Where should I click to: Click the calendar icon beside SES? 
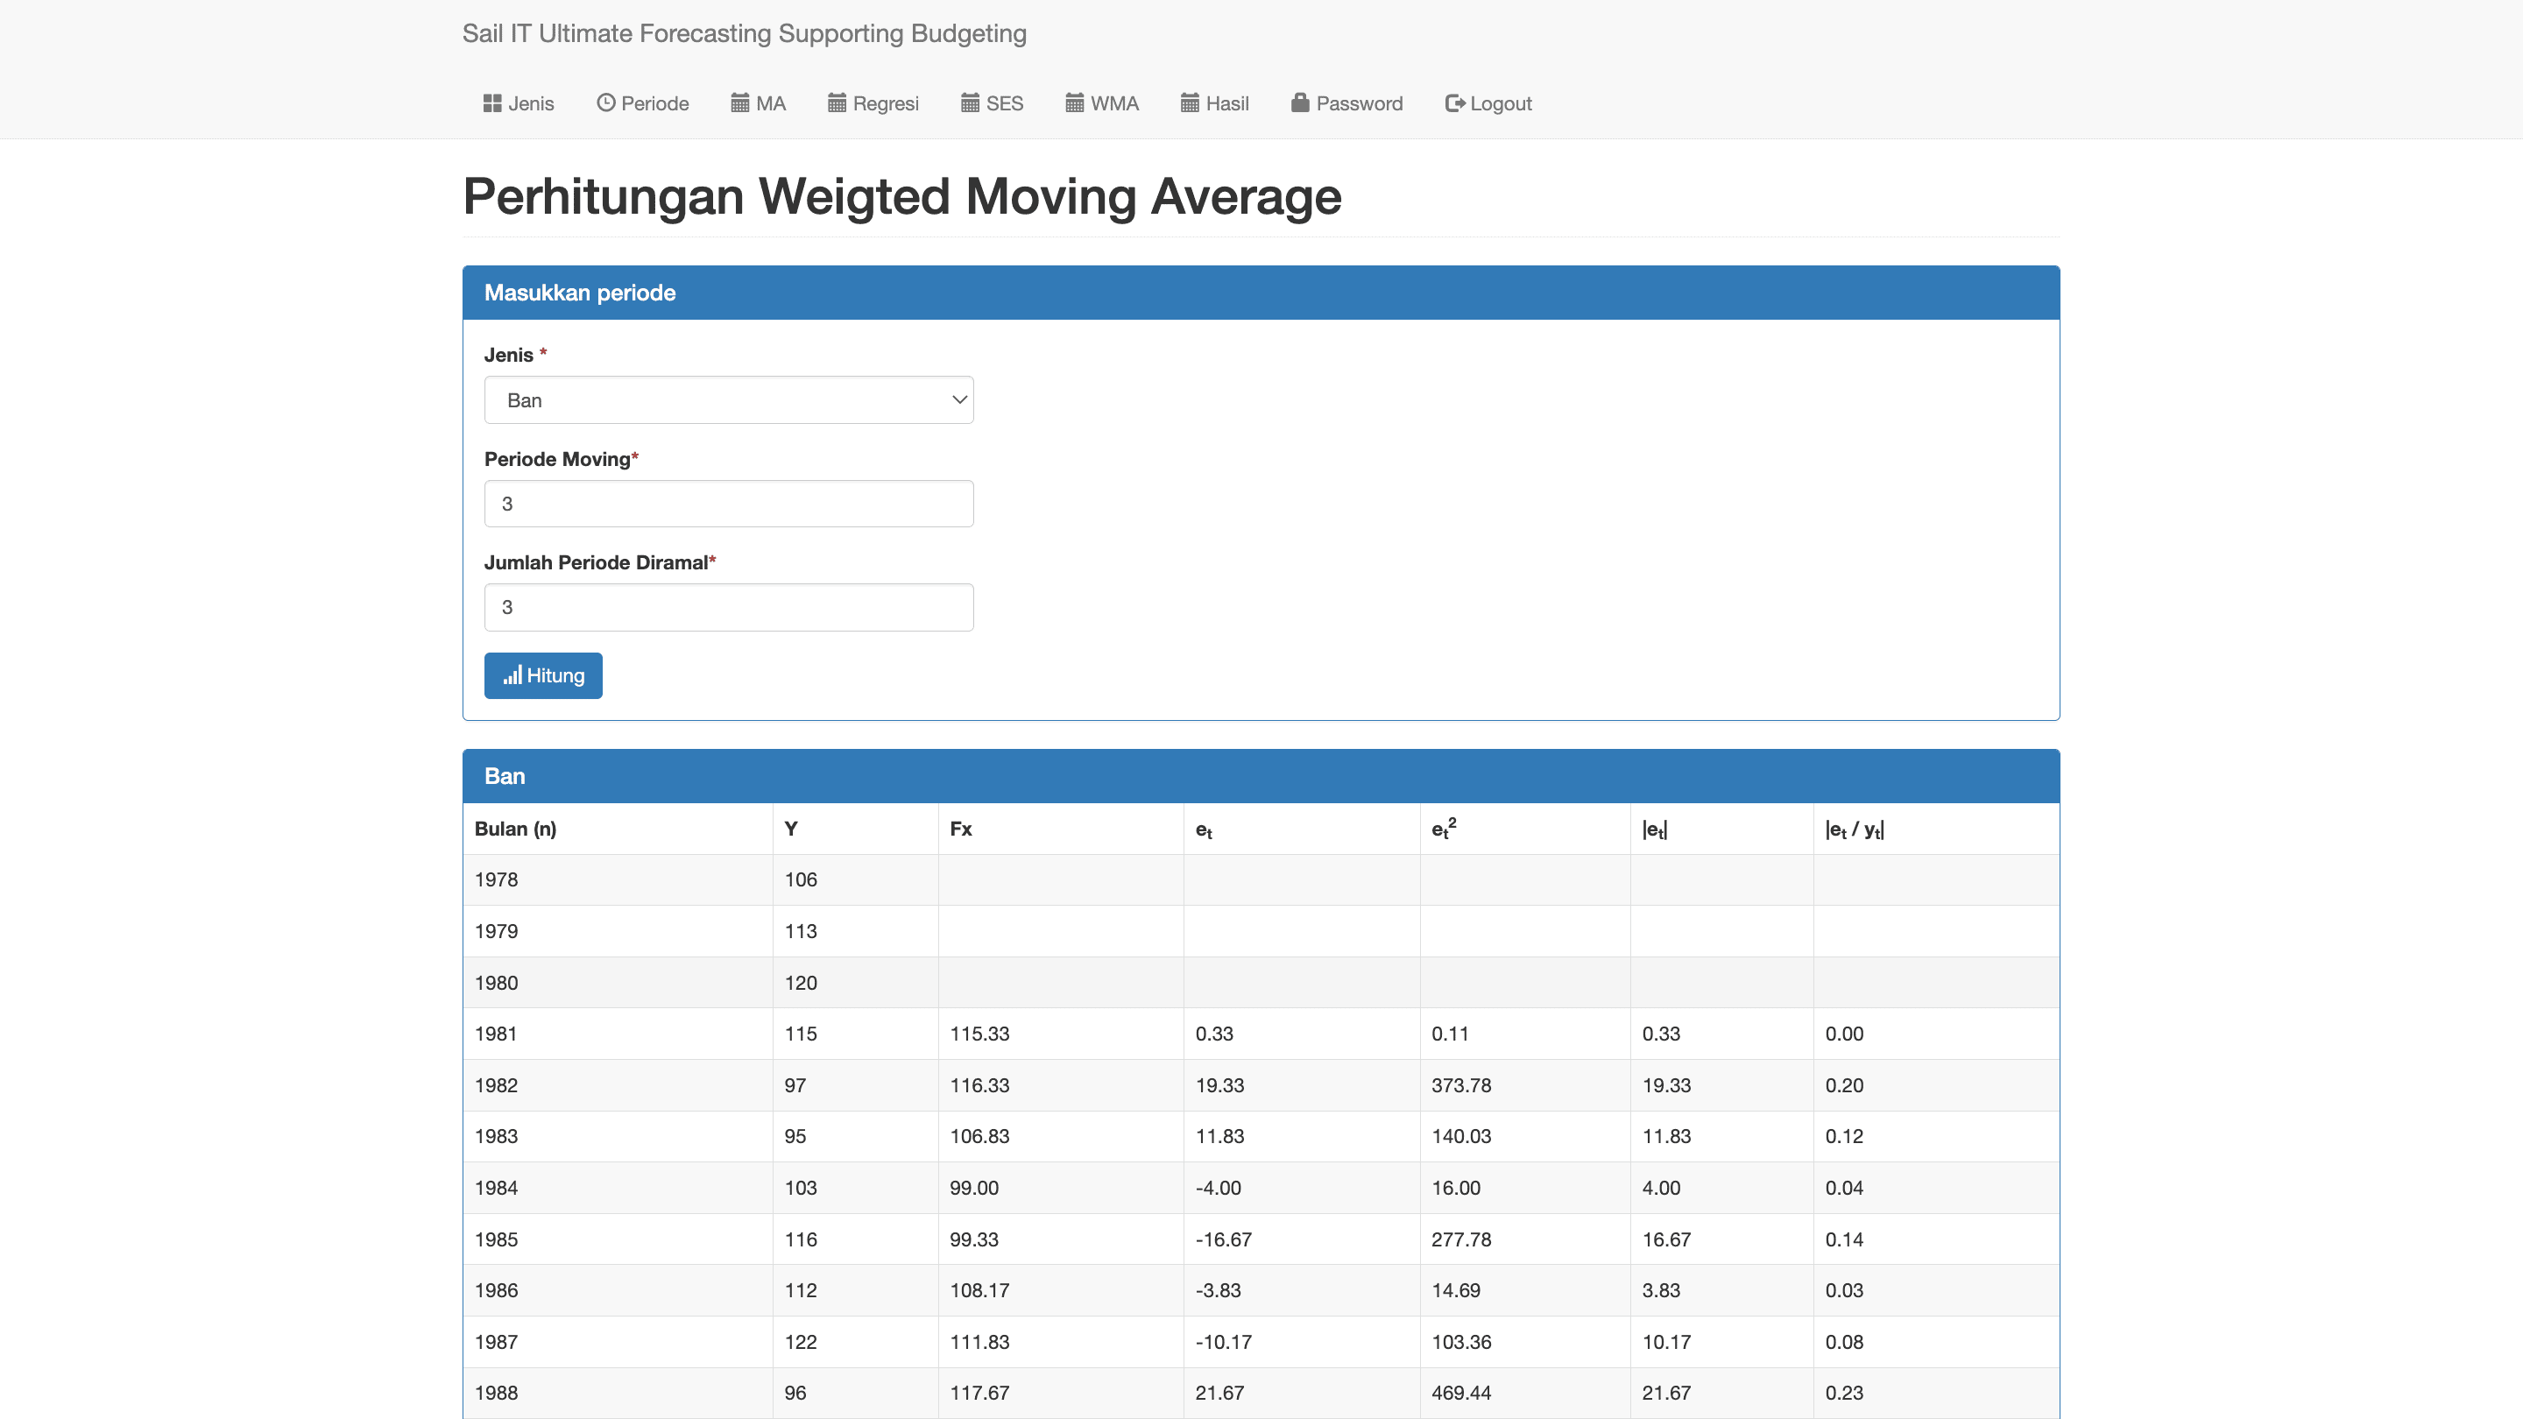point(970,102)
